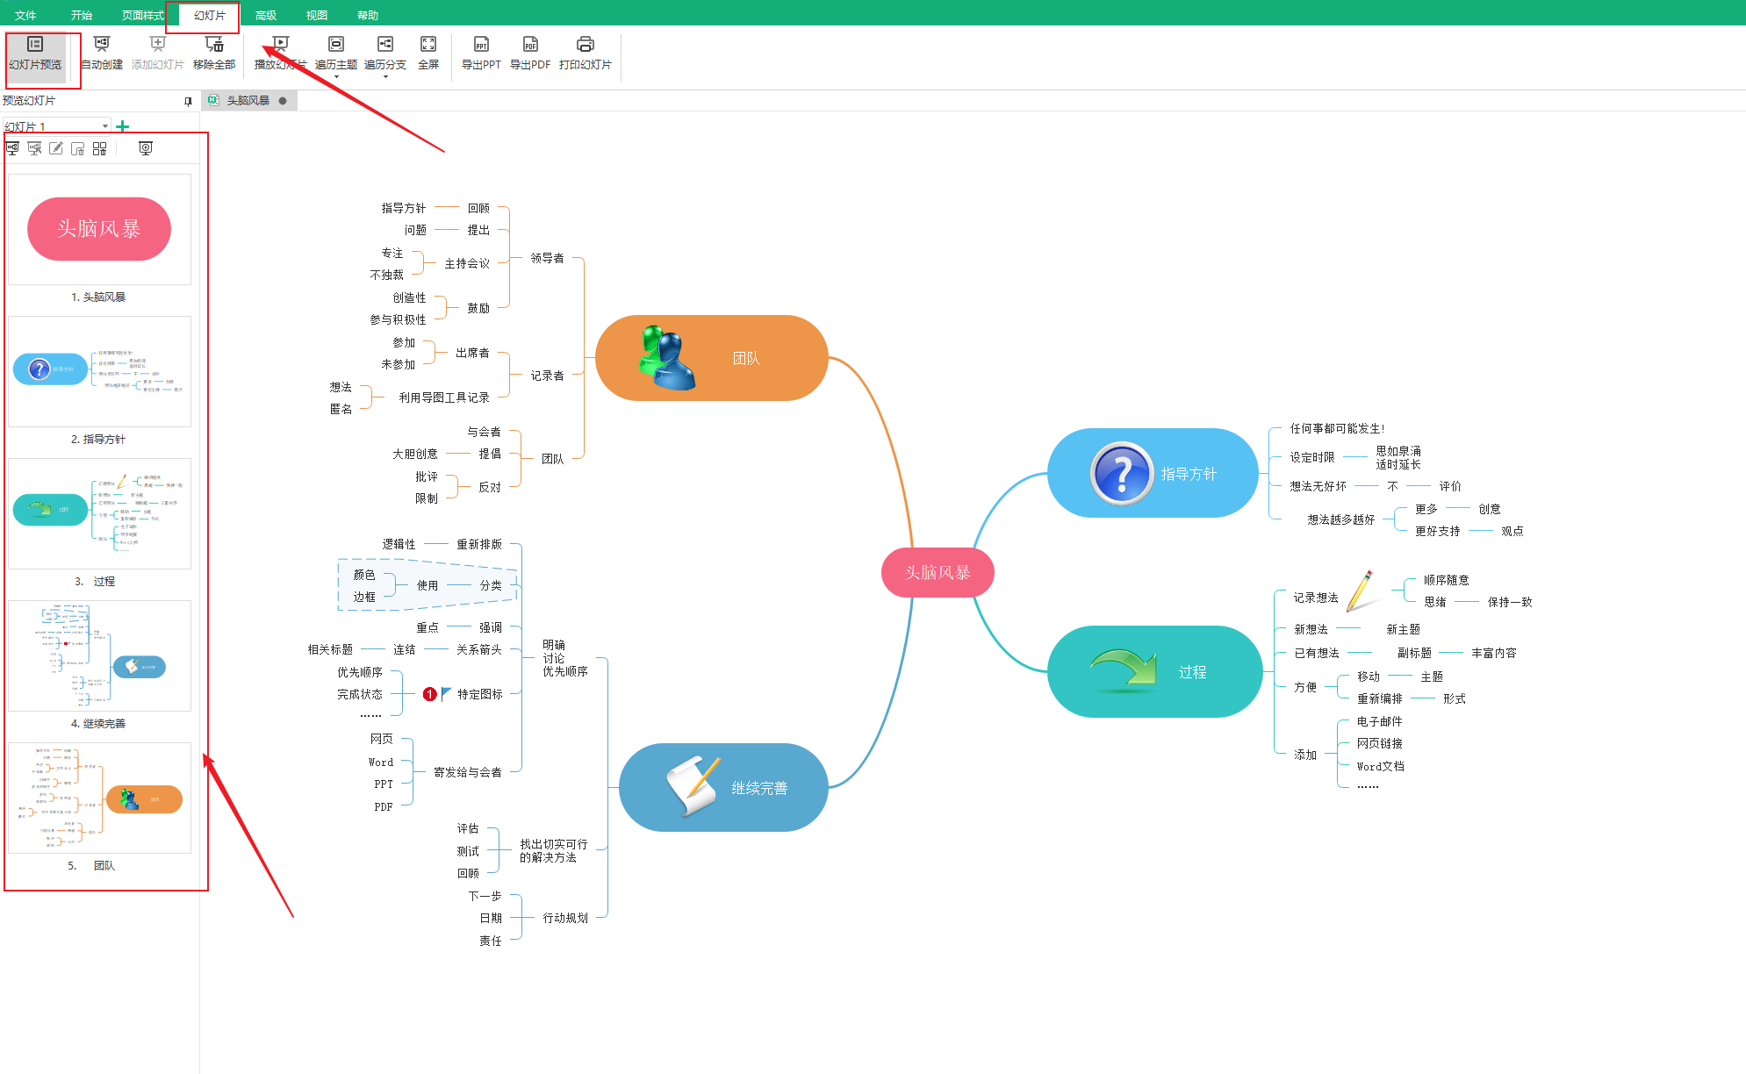Select slide thumbnail 2 指导方针
Viewport: 1746px width, 1074px height.
click(x=99, y=371)
